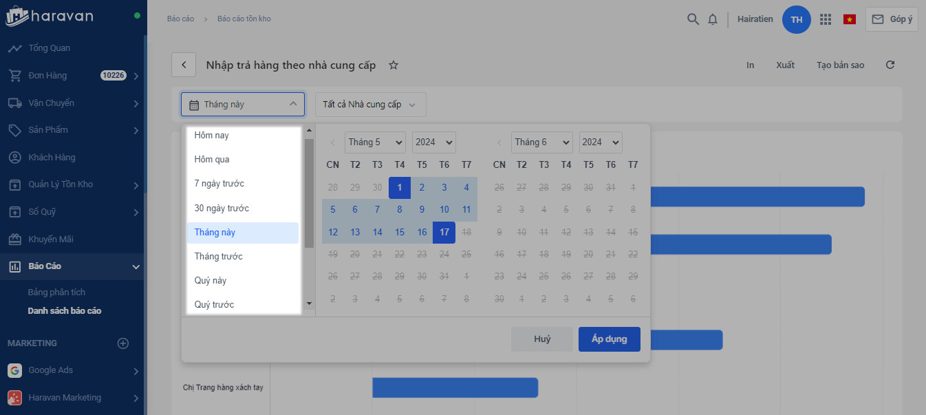Choose the 7 ngày trước preset
This screenshot has width=926, height=415.
(x=219, y=184)
